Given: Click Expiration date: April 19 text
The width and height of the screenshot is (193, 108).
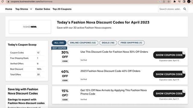Looking at the screenshot, I should click(x=169, y=80).
